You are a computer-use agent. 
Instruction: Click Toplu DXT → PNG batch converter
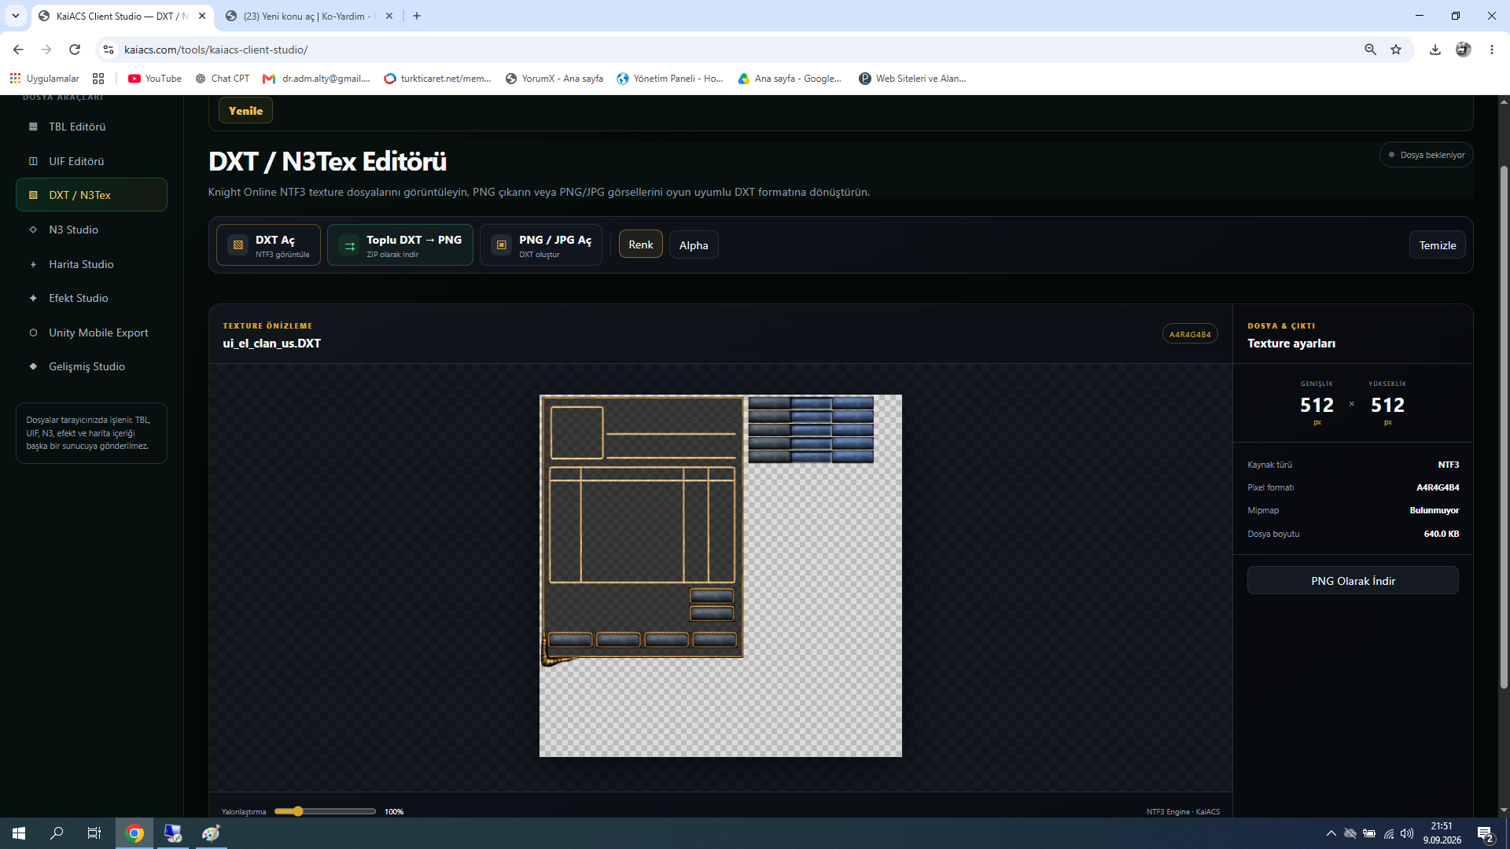tap(400, 245)
